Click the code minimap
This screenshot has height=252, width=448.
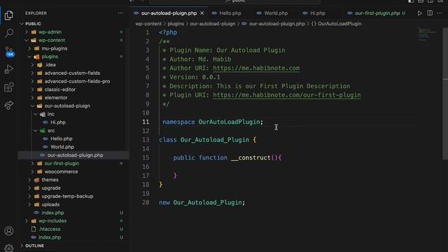(428, 34)
